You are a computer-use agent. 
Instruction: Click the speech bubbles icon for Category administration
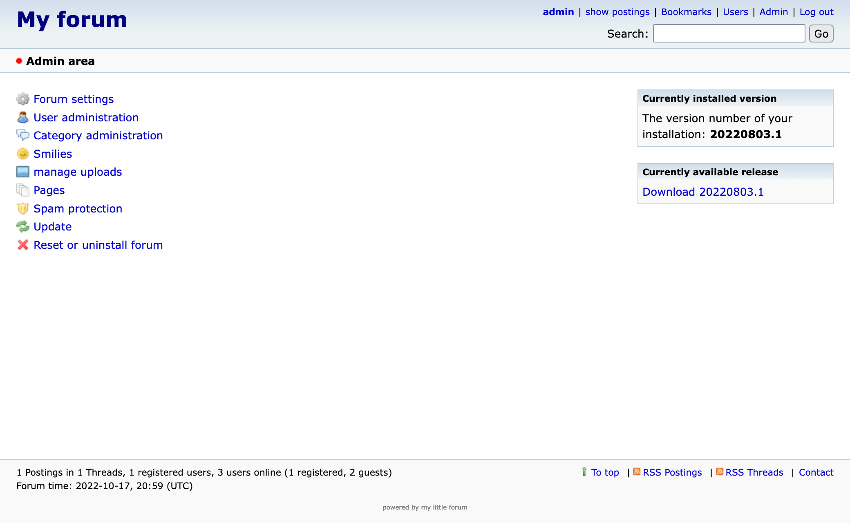23,135
